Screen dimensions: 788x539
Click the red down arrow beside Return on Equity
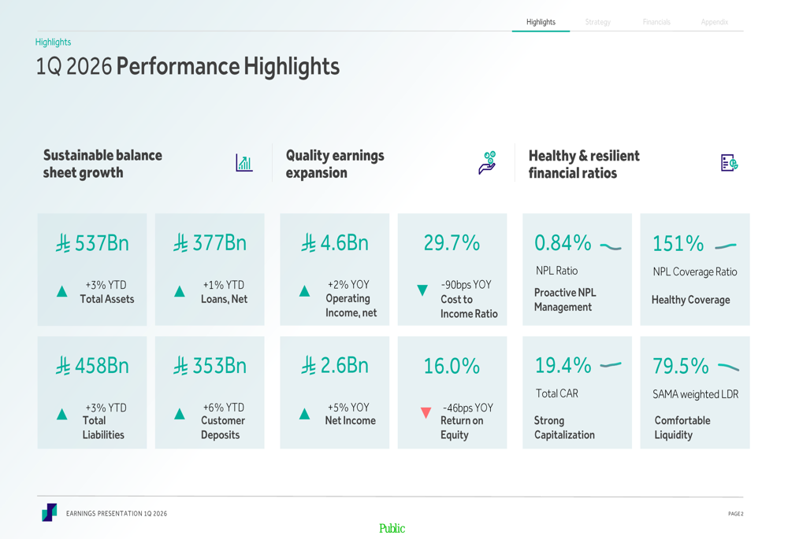click(426, 412)
